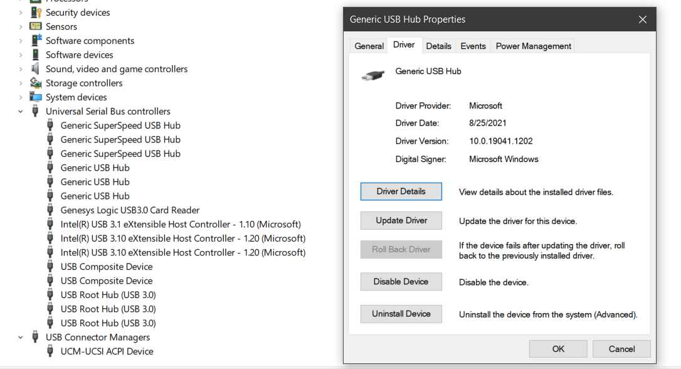Screen dimensions: 681x369
Task: Click the Universal Serial Bus controllers icon
Action: pyautogui.click(x=36, y=111)
